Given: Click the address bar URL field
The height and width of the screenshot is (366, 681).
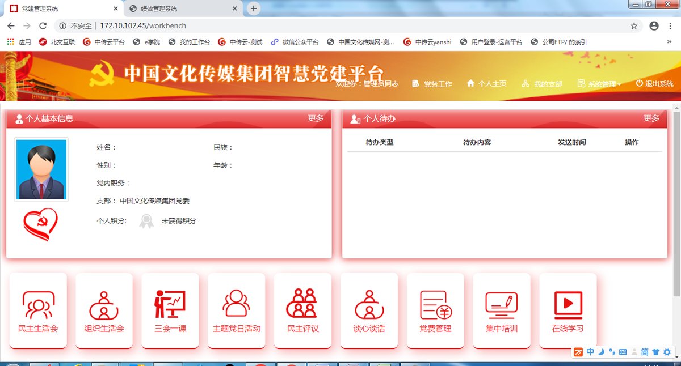Looking at the screenshot, I should tap(349, 26).
